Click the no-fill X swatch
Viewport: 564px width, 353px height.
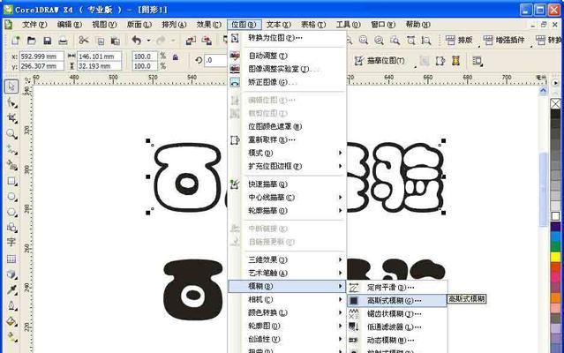click(555, 103)
